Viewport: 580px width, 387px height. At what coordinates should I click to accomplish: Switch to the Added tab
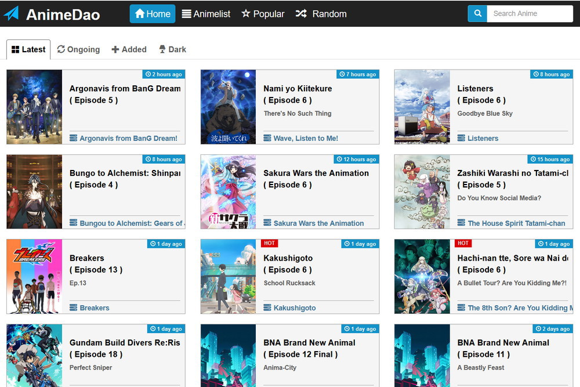tap(129, 49)
